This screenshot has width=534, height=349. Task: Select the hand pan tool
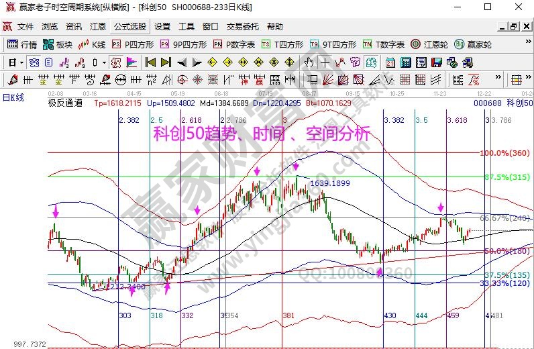[x=309, y=62]
